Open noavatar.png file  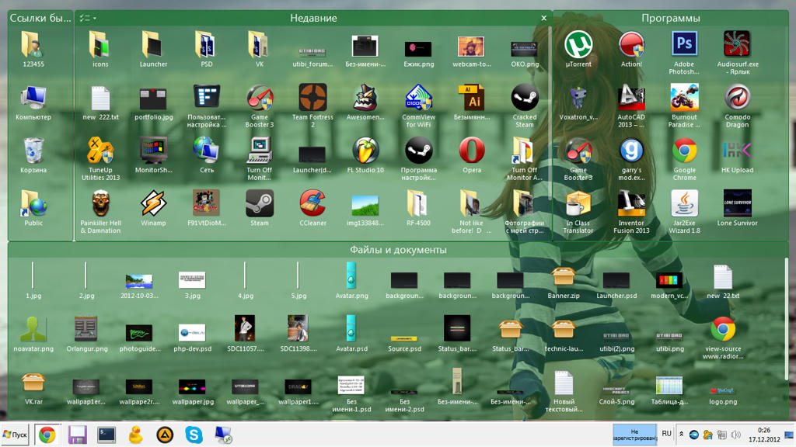click(33, 335)
